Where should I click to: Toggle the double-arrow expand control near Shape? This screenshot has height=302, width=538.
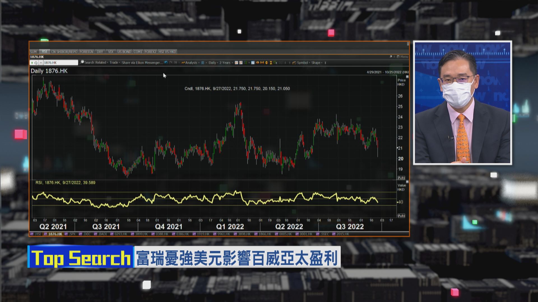[x=326, y=63]
